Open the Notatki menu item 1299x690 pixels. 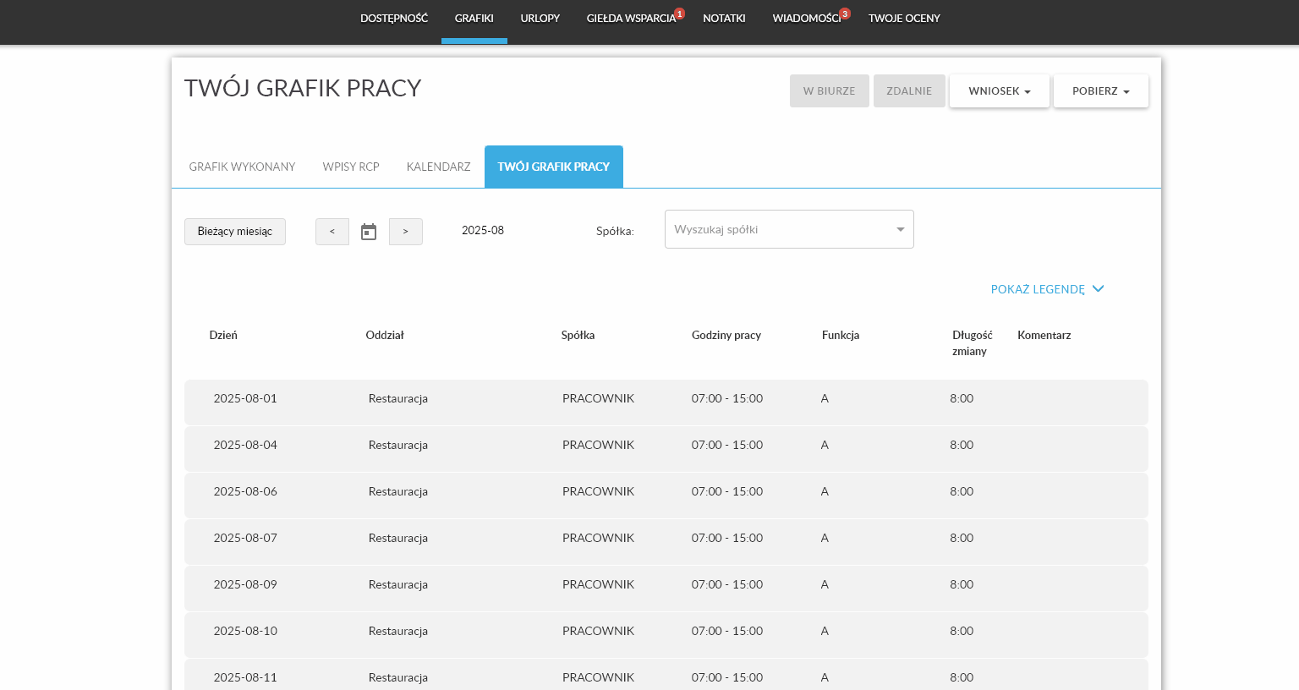tap(724, 19)
